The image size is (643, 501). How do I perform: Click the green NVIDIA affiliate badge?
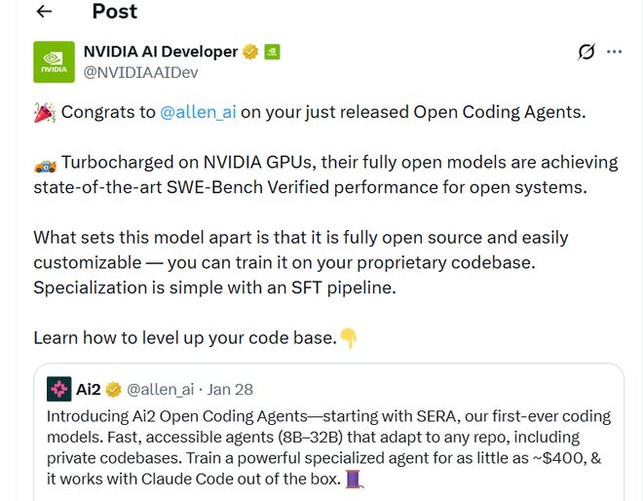point(272,52)
